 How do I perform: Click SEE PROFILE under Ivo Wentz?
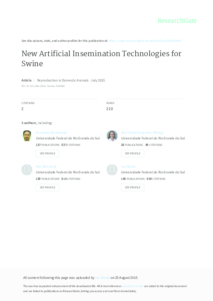(132, 187)
